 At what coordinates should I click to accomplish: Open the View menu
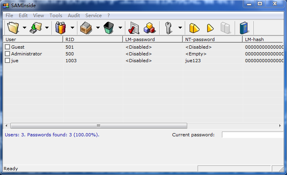pyautogui.click(x=38, y=16)
